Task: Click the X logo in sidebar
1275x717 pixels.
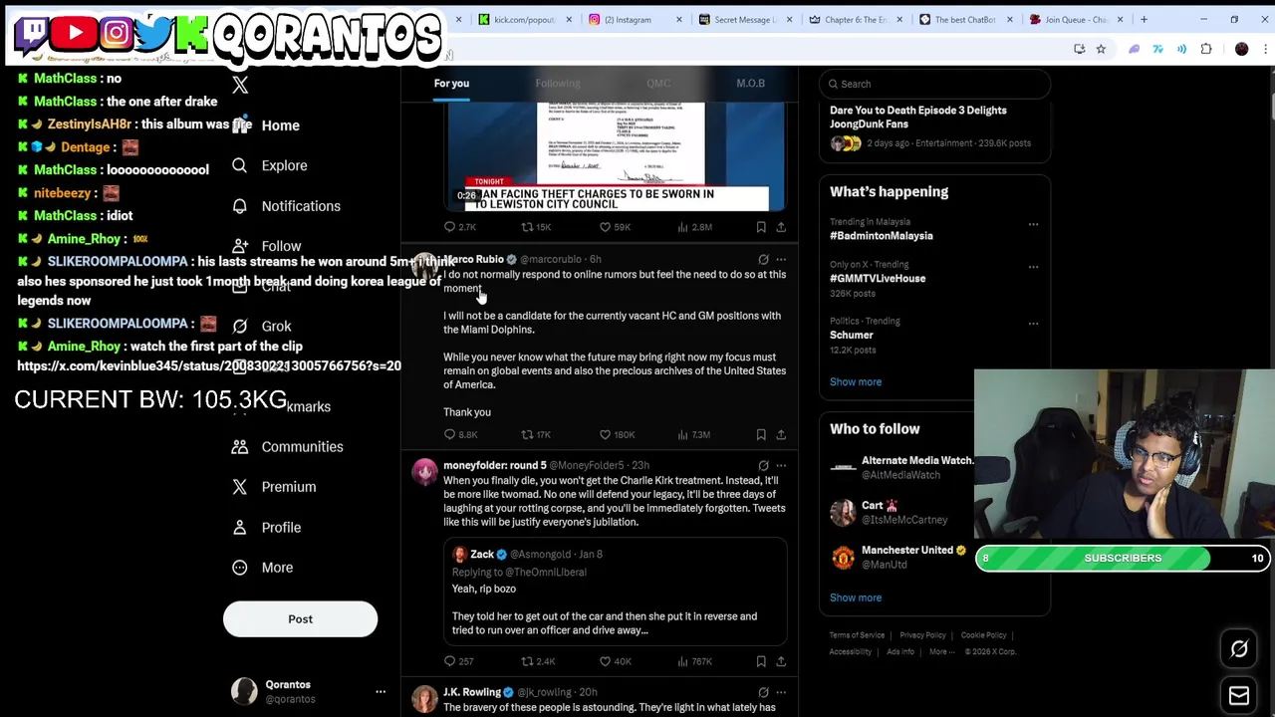Action: pyautogui.click(x=240, y=86)
